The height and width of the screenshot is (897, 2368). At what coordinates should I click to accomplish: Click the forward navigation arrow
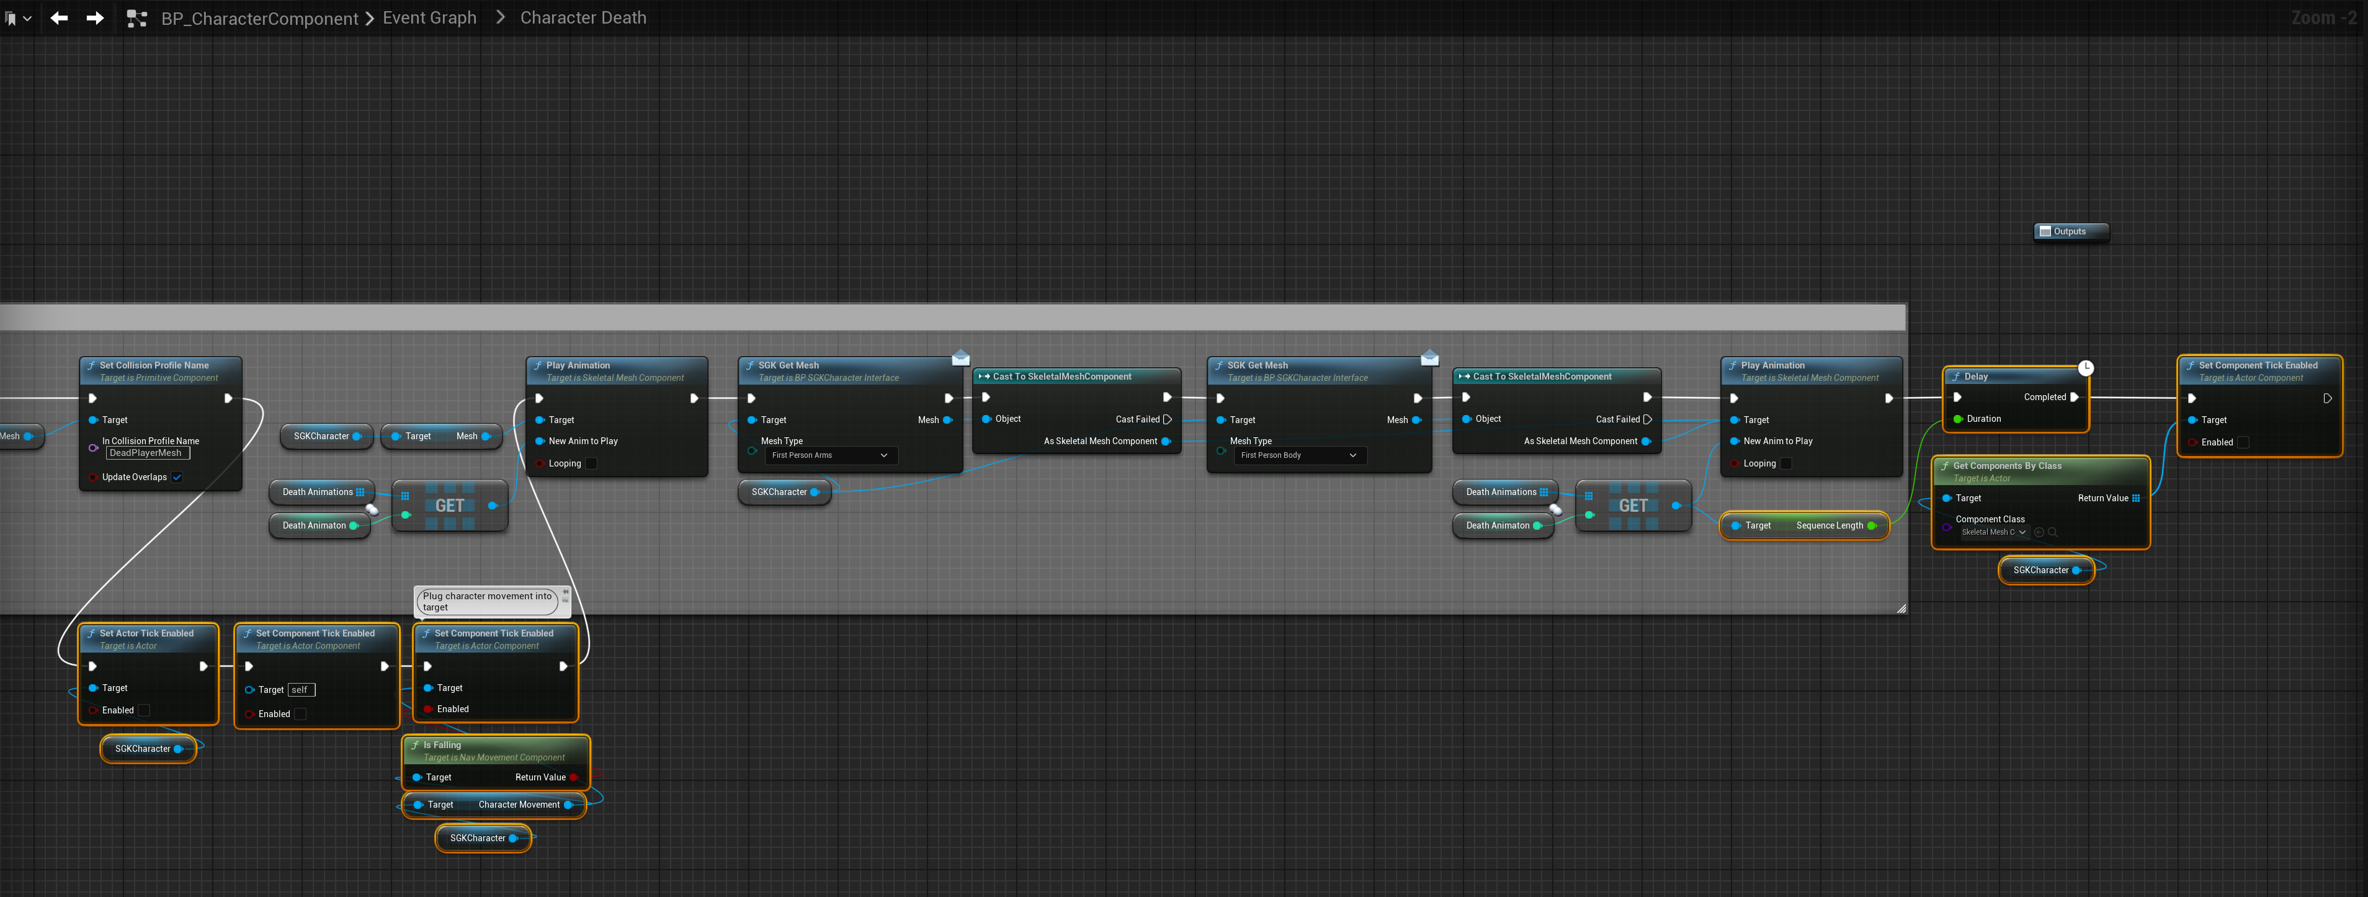point(95,17)
